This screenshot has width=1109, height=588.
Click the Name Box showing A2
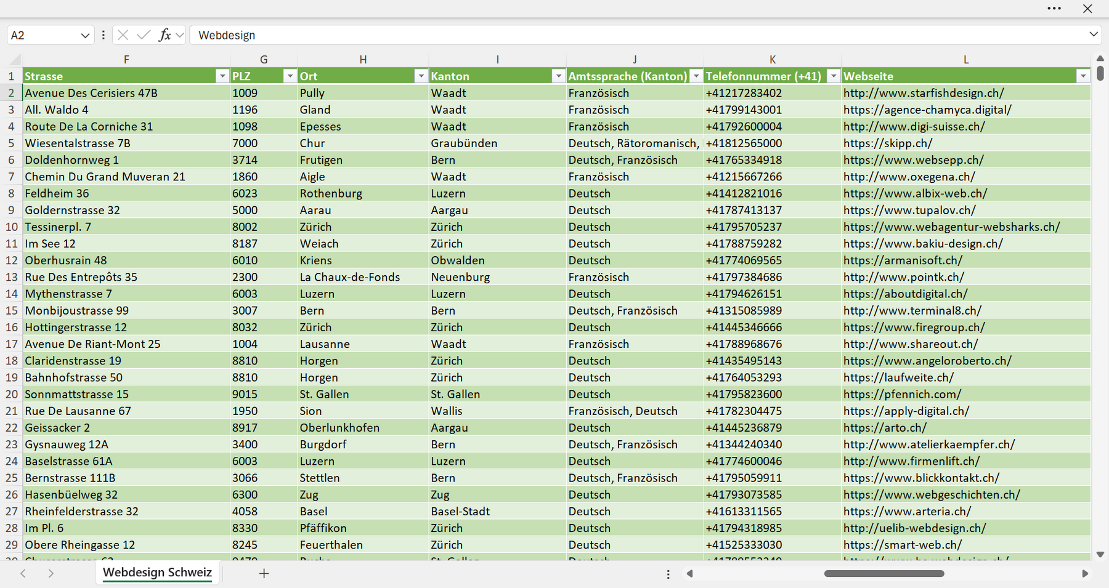pyautogui.click(x=43, y=35)
